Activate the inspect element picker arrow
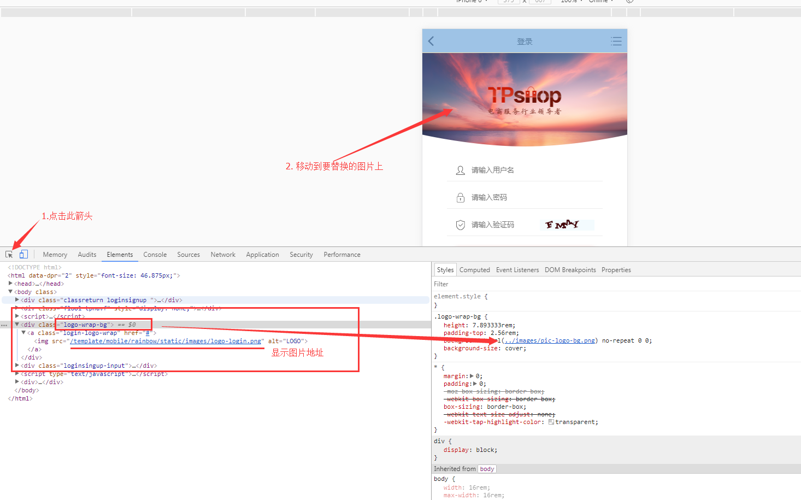This screenshot has height=500, width=801. (x=9, y=255)
